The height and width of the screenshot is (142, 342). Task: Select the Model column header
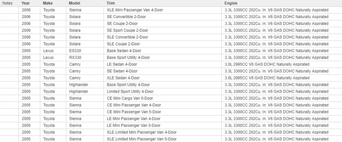pyautogui.click(x=74, y=3)
